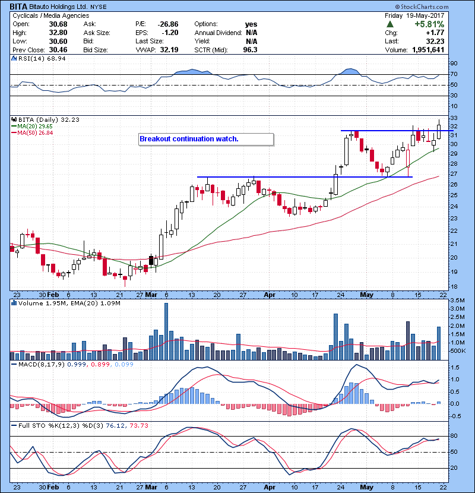
Task: Click the 'May' label on the price date axis
Action: tap(366, 295)
